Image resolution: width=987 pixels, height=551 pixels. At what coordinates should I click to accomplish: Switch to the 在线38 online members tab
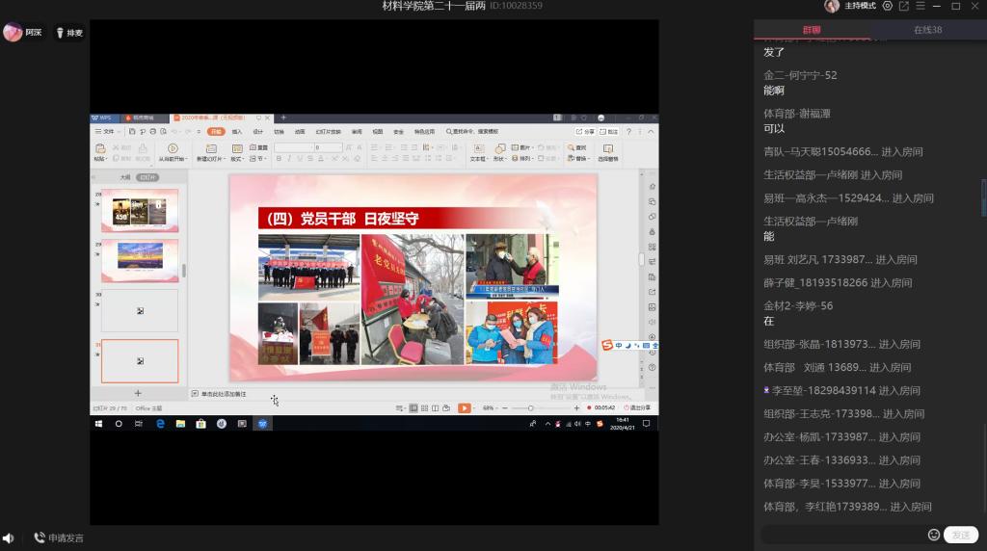[927, 30]
